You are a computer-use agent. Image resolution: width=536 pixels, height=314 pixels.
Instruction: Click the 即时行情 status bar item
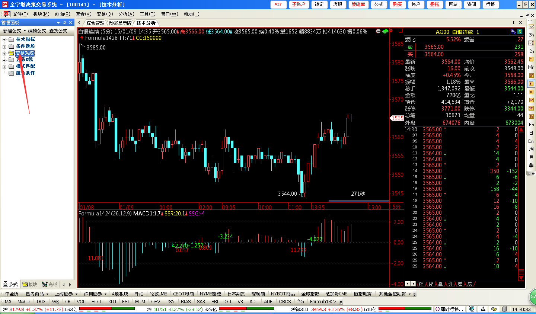450,309
